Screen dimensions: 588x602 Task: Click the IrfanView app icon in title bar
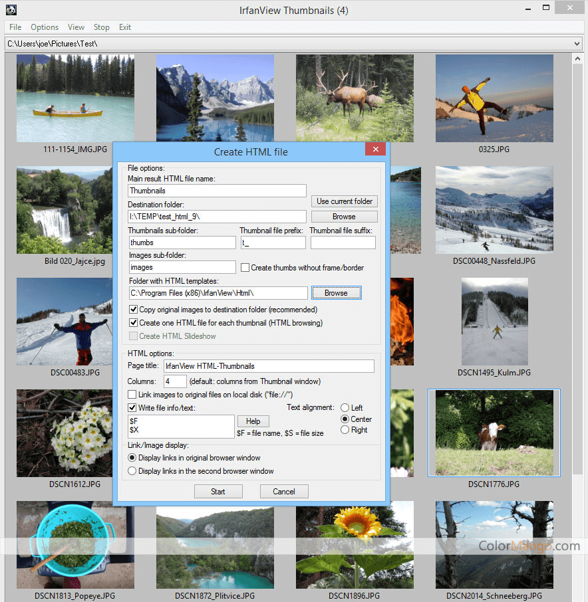[x=10, y=10]
